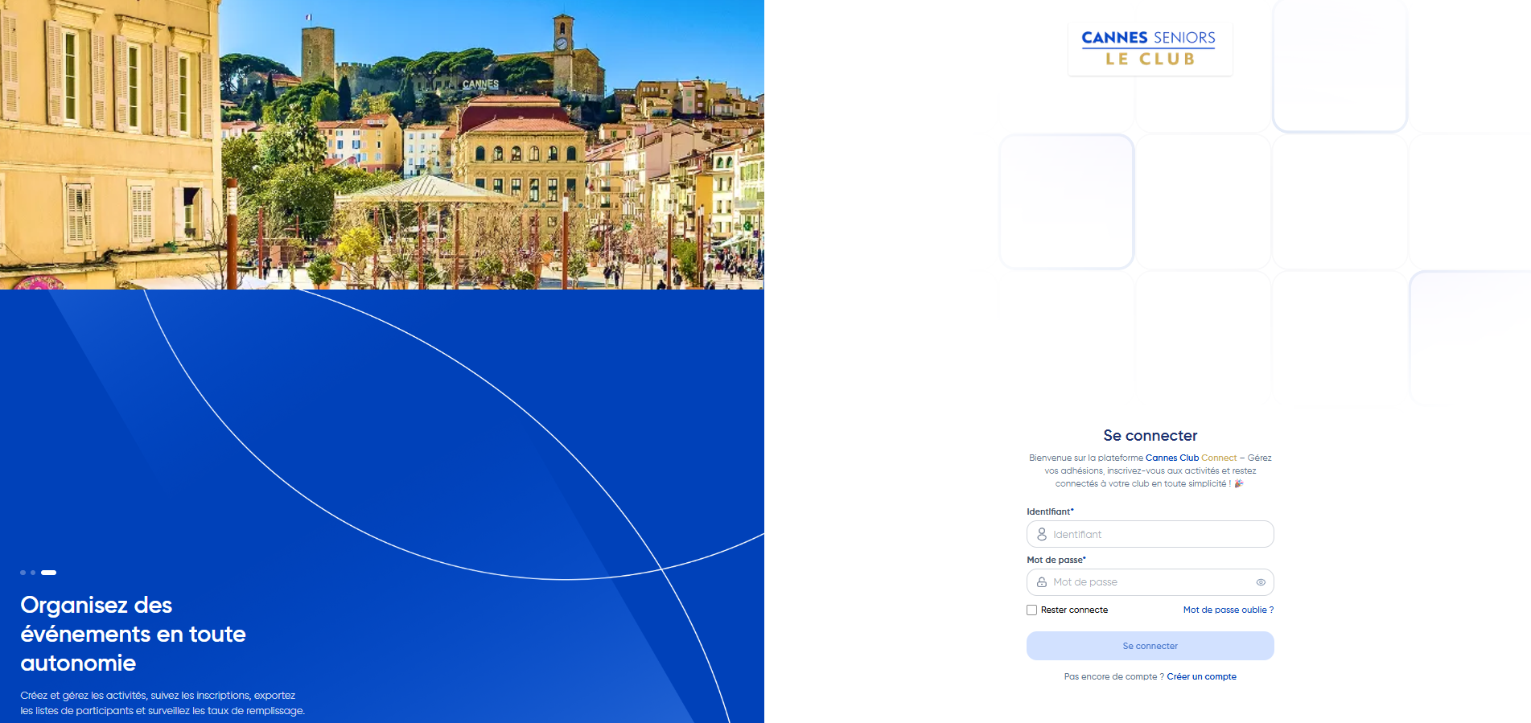Click the padlock icon in password field

click(1042, 582)
